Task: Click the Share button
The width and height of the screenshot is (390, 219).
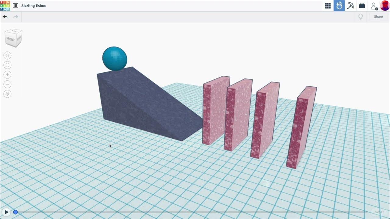Action: (x=378, y=17)
